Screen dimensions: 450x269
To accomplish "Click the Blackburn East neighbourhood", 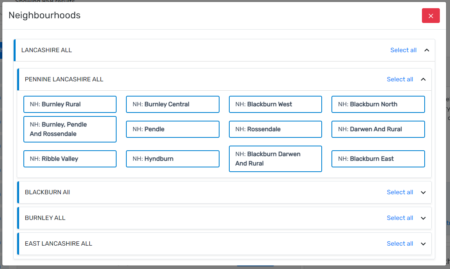I will click(x=378, y=159).
